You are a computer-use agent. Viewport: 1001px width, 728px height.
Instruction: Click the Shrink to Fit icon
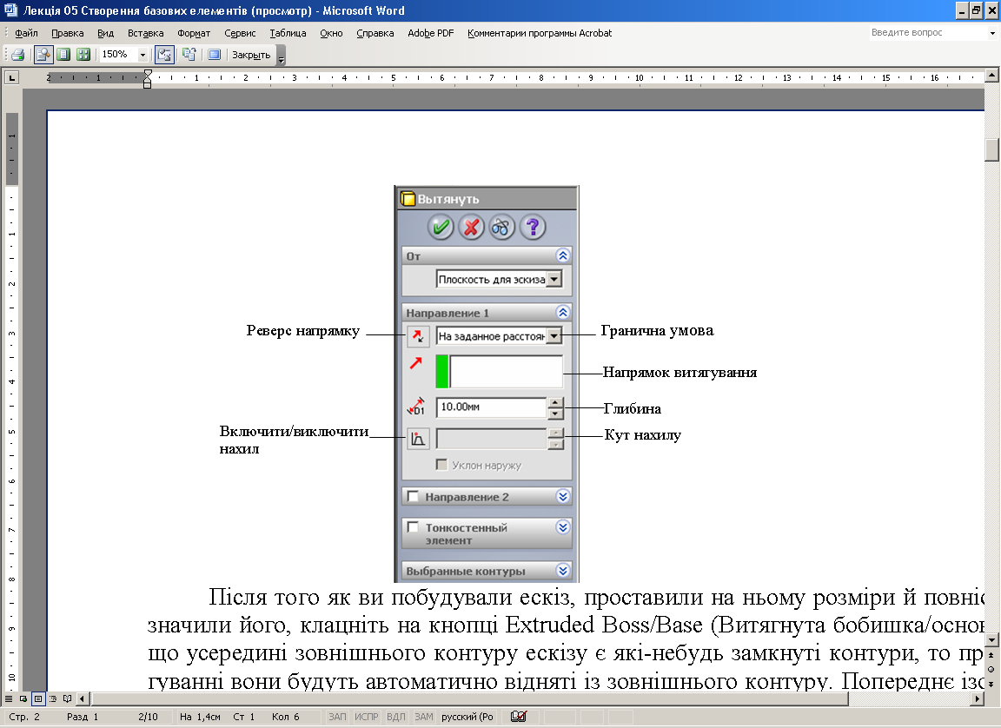pyautogui.click(x=189, y=55)
